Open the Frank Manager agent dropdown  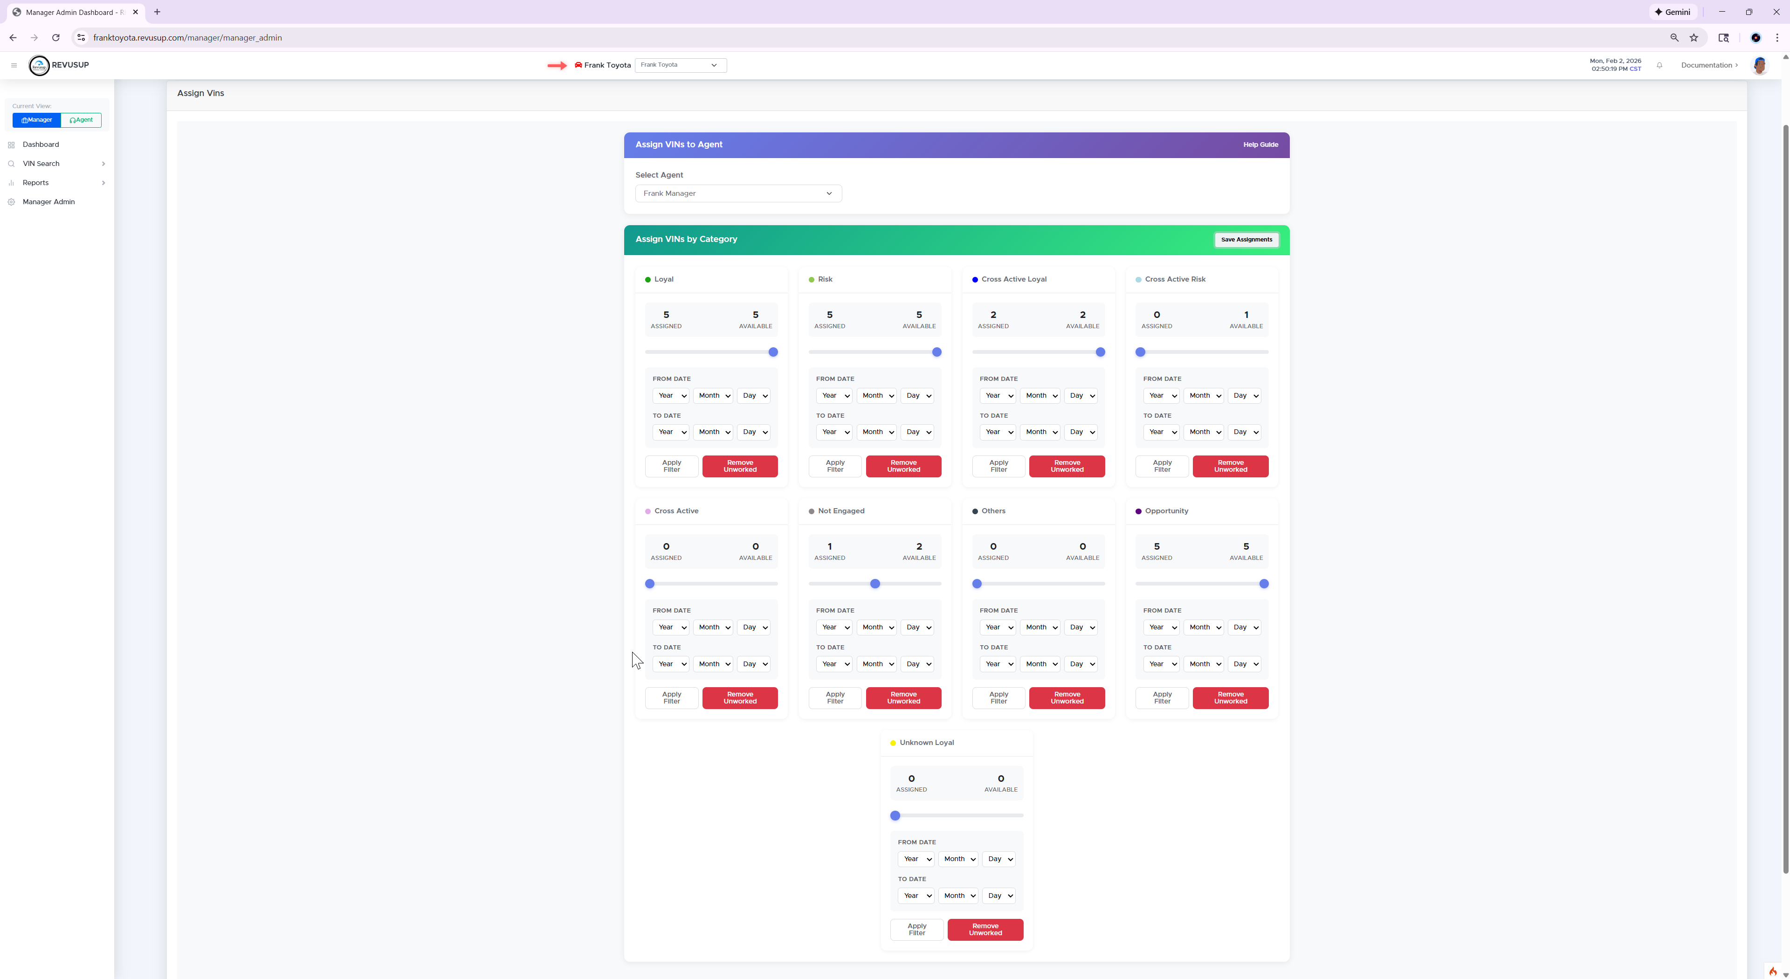[738, 193]
